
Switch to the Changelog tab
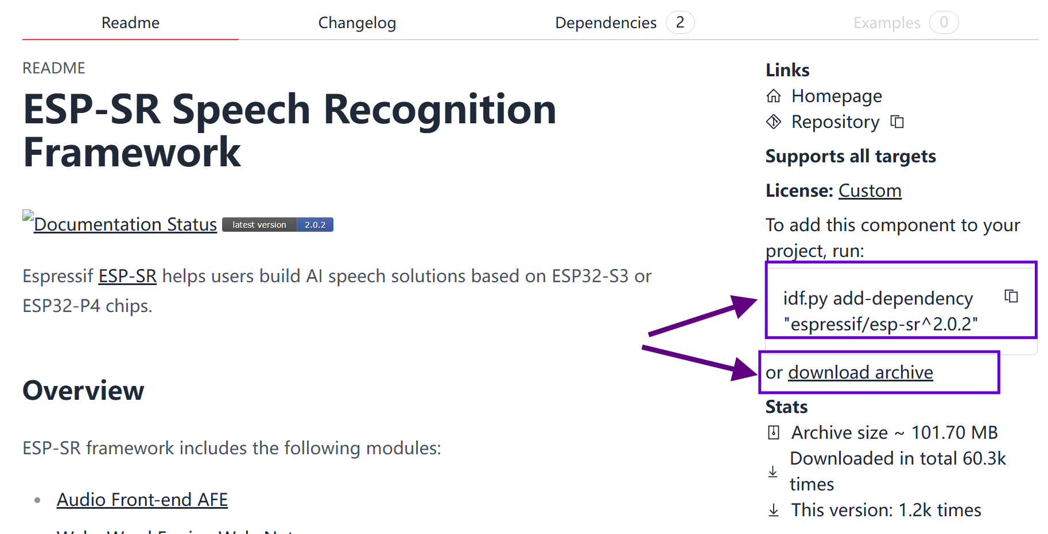pos(357,23)
